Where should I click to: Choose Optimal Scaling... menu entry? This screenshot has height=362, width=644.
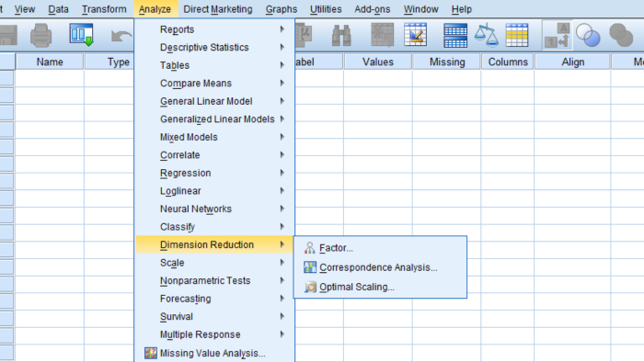380,287
